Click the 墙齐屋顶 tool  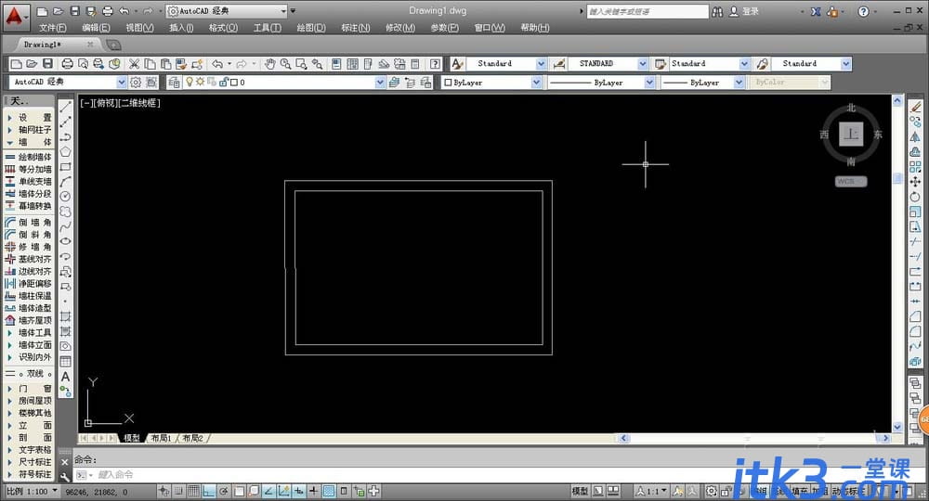click(x=29, y=320)
